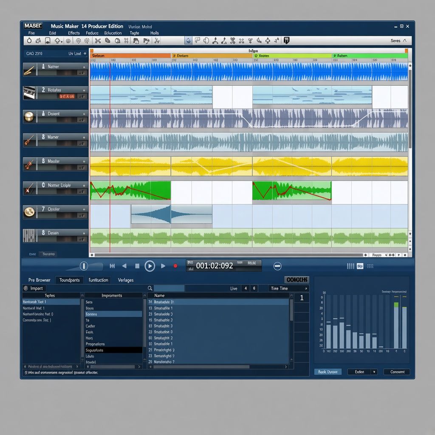Viewport: 435px width, 435px height.
Task: Click the Conosmt button
Action: point(397,372)
